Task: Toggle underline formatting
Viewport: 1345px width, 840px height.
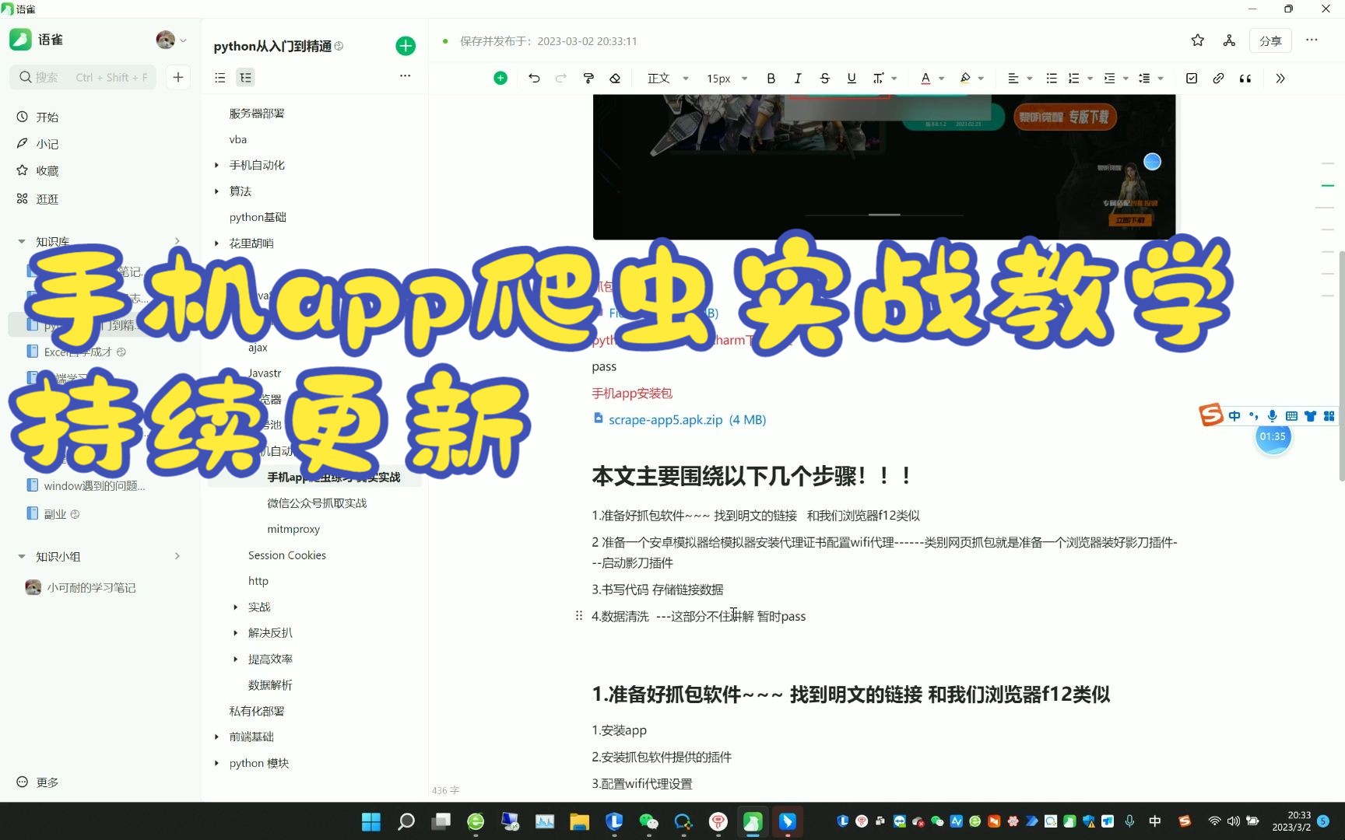Action: click(x=852, y=78)
